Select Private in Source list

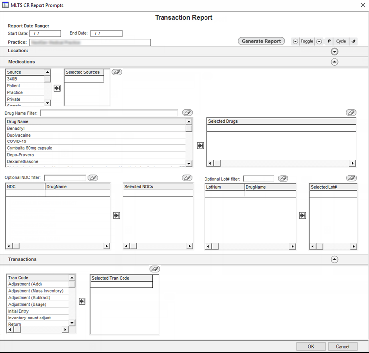pyautogui.click(x=25, y=99)
